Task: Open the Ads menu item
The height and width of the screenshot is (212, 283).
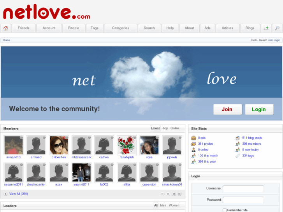Action: coord(207,28)
